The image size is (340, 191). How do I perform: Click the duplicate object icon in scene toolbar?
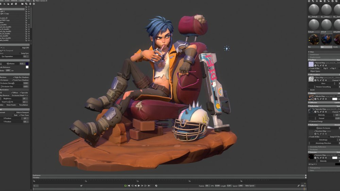pyautogui.click(x=26, y=4)
